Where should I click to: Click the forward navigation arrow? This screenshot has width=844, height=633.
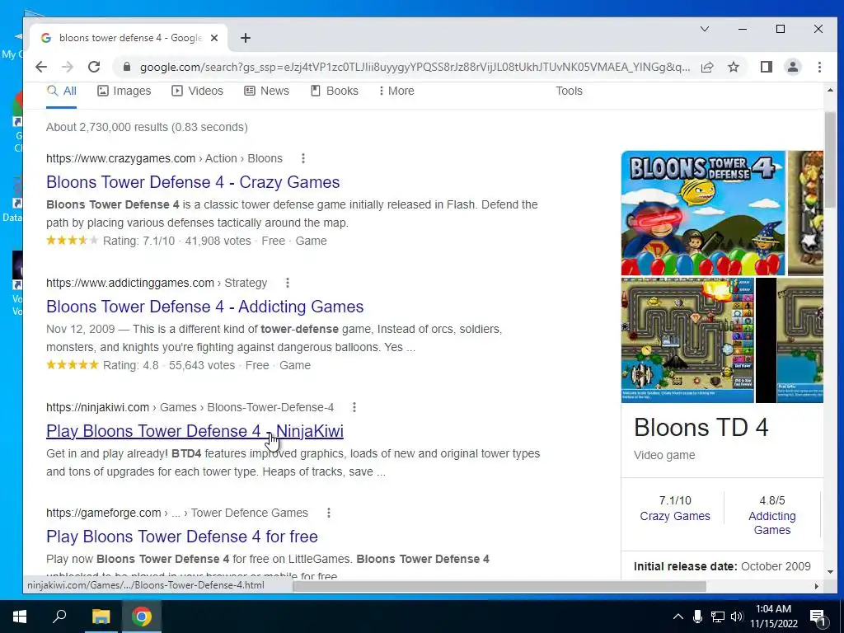click(x=68, y=67)
